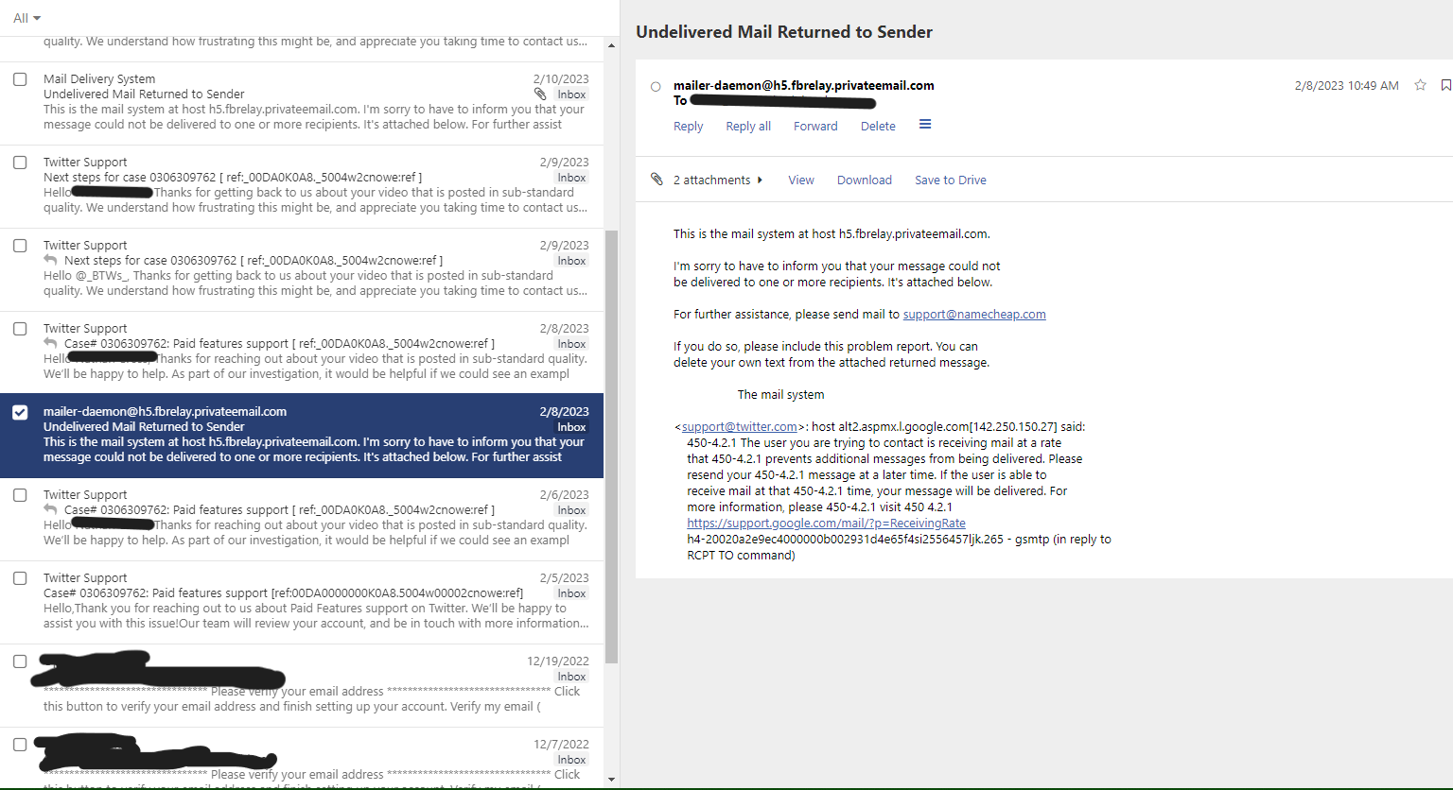Click reply arrow icon on 2/6/2023 Twitter email
Image resolution: width=1453 pixels, height=790 pixels.
click(x=51, y=509)
